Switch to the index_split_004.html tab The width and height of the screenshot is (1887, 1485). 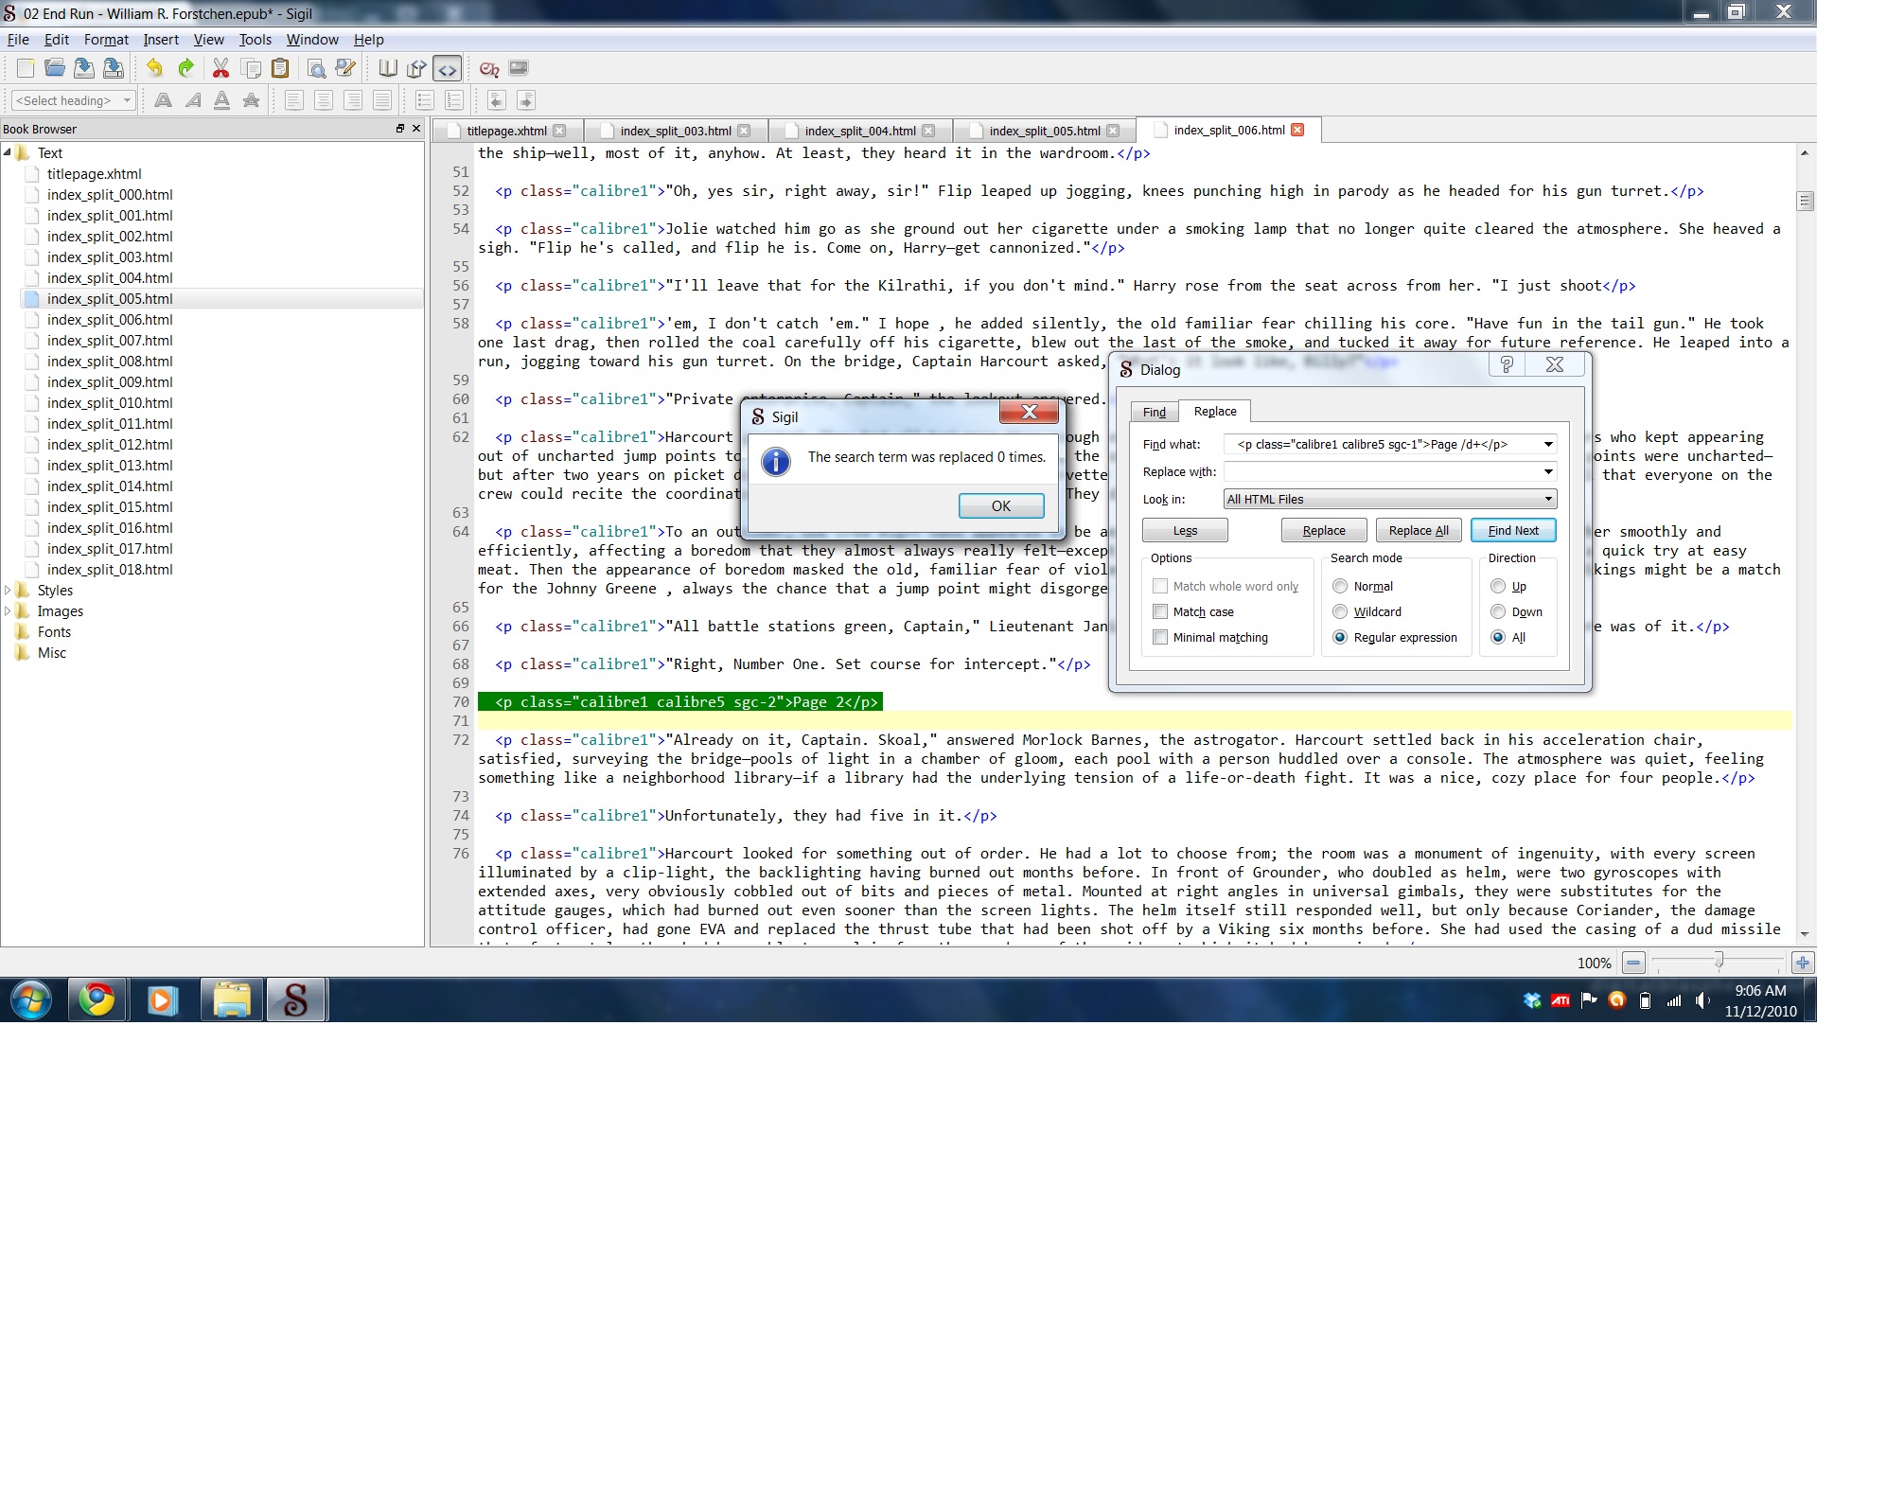point(859,131)
